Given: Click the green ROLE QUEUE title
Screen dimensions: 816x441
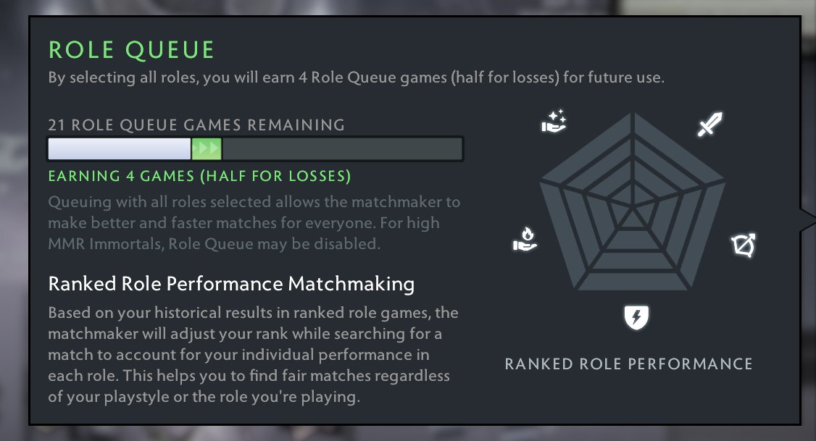Looking at the screenshot, I should (132, 50).
